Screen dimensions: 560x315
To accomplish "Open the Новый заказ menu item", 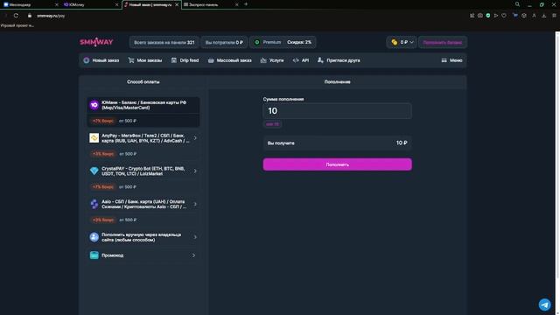I will pyautogui.click(x=101, y=60).
